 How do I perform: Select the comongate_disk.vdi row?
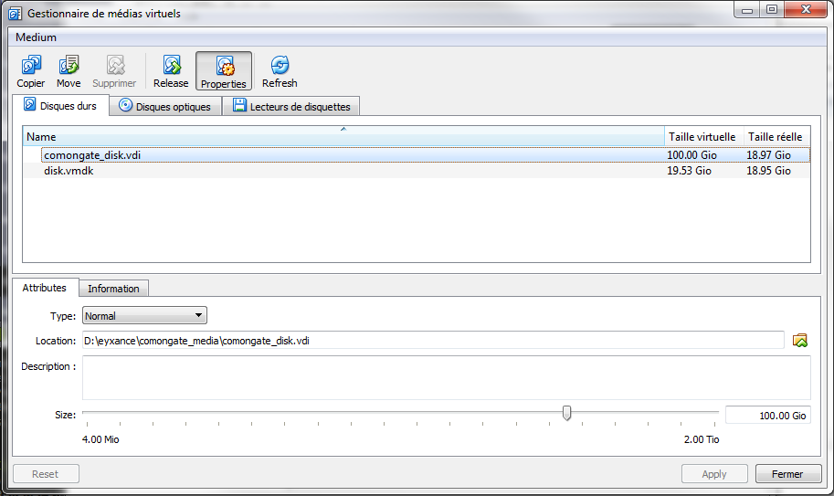point(417,154)
